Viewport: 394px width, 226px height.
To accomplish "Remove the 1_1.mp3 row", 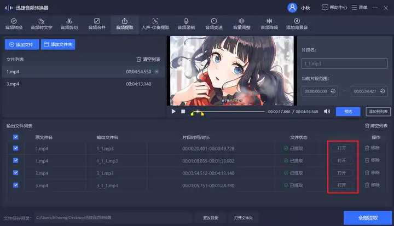I will [372, 148].
